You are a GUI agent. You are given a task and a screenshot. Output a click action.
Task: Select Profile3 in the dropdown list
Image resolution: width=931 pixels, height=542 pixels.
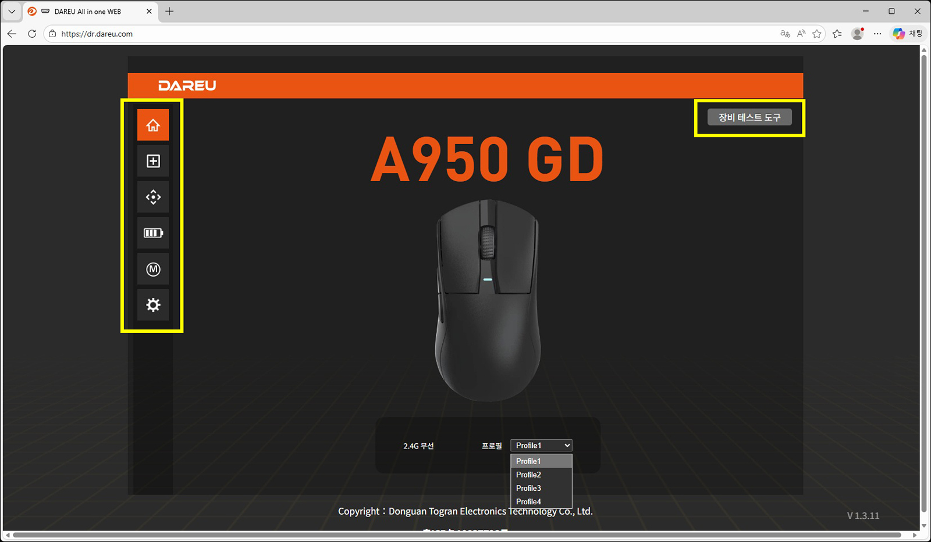coord(541,488)
